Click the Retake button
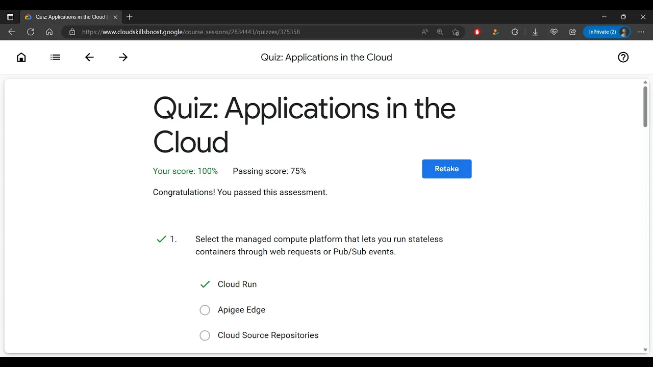653x367 pixels. click(x=447, y=169)
